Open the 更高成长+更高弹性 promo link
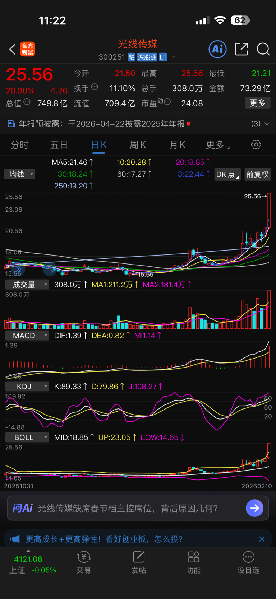The image size is (276, 599). pyautogui.click(x=105, y=539)
